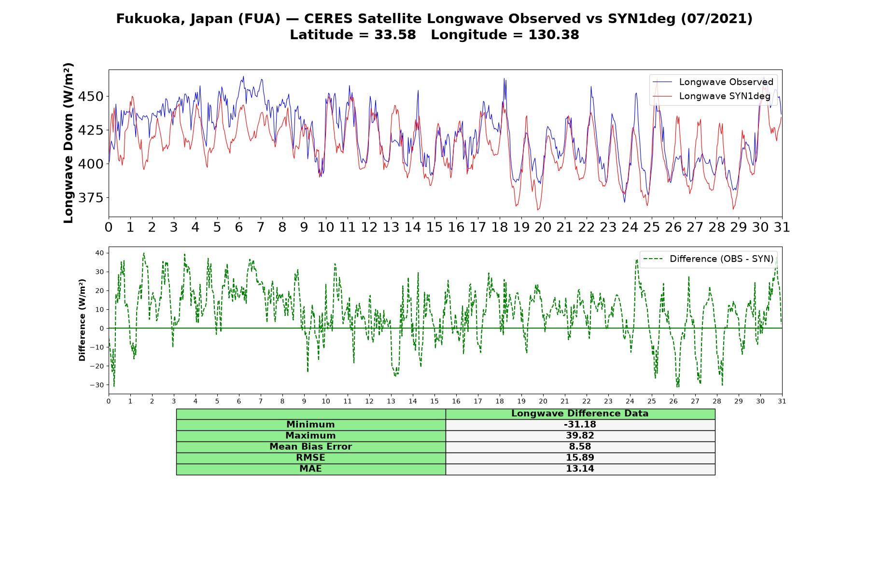Click the MAE value 13.14 cell

click(580, 469)
